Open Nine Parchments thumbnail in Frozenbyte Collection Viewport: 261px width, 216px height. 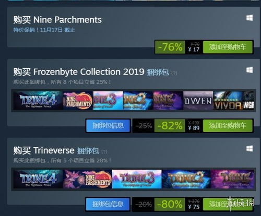click(78, 100)
